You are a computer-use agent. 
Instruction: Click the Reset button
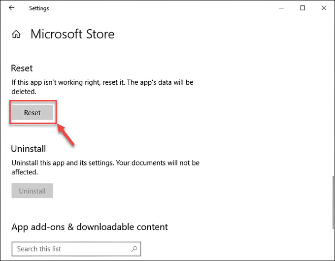(x=32, y=112)
